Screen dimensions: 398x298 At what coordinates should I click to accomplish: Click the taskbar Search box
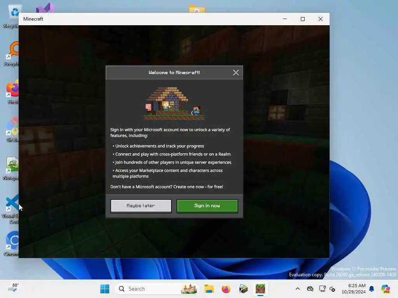pos(157,289)
